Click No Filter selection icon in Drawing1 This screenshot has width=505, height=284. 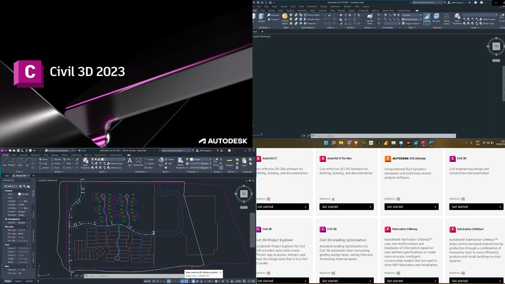436,18
